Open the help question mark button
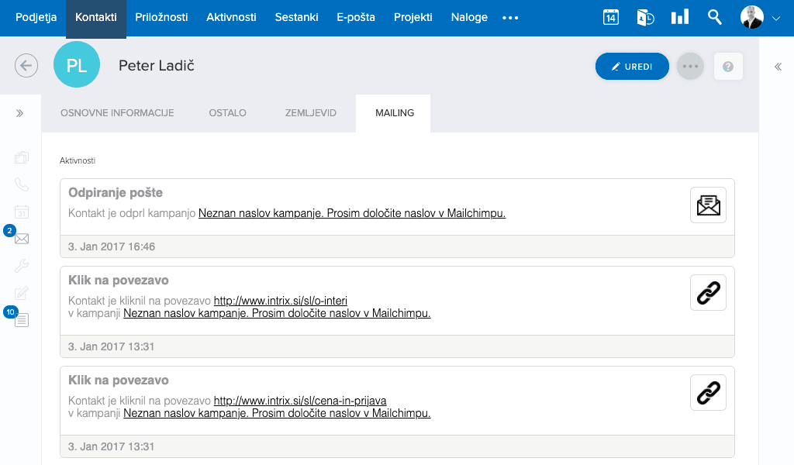The image size is (794, 465). (x=728, y=67)
